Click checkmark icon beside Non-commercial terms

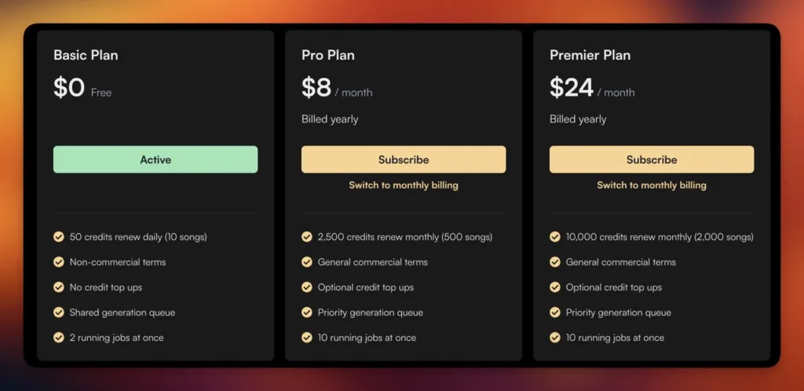(59, 261)
